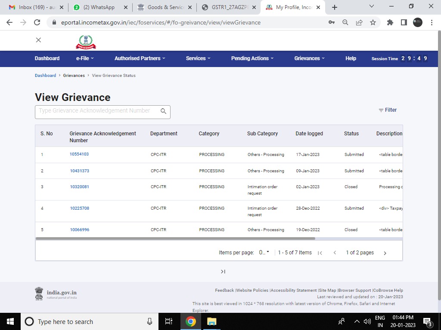Go to next page of results
This screenshot has height=330, width=441.
coord(385,253)
